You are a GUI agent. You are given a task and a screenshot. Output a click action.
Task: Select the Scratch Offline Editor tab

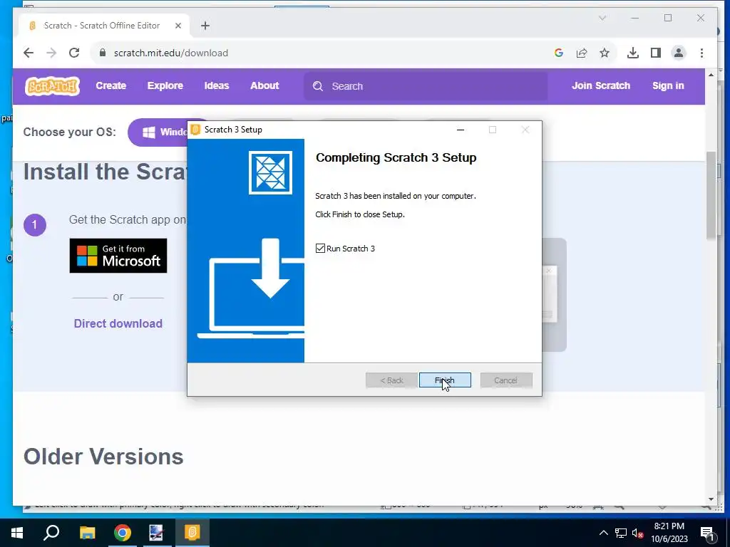tap(103, 26)
